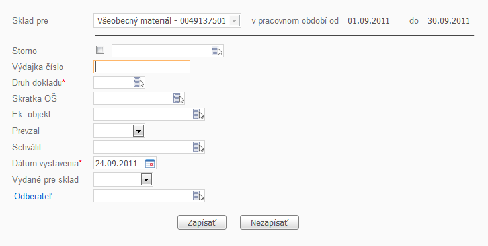The width and height of the screenshot is (488, 246).
Task: Tick the Storno checkbox
Action: [100, 49]
